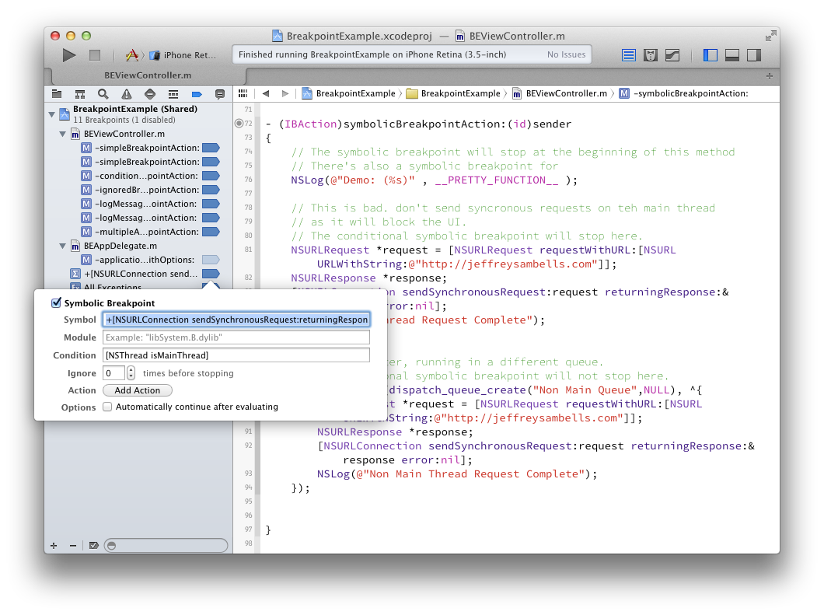Enable Automatically continue after evaluating
Screen dimensions: 824x615
(106, 407)
